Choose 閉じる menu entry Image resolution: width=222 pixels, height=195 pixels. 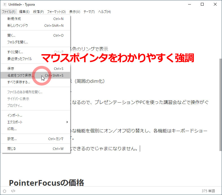click(x=35, y=149)
